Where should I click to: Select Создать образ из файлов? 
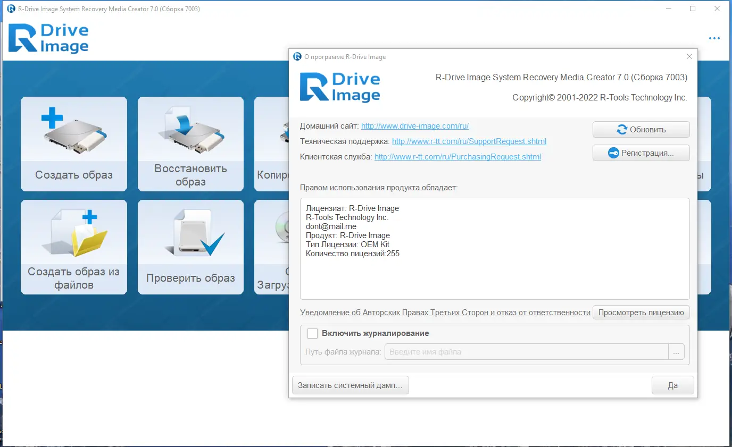73,247
